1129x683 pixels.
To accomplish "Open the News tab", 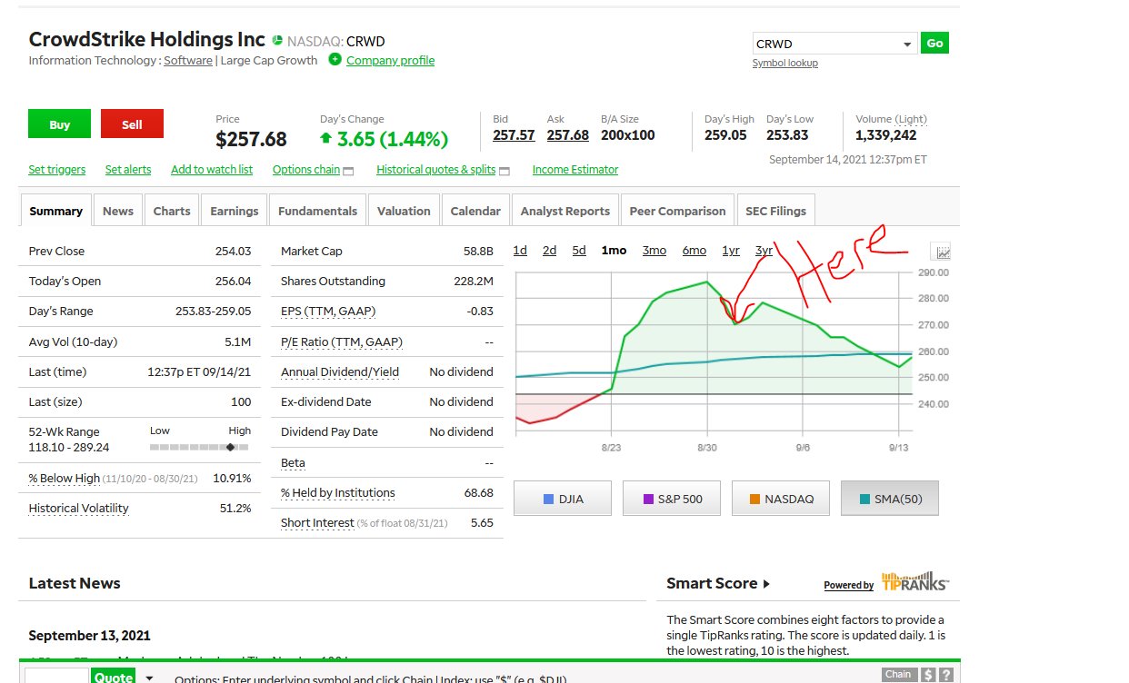I will pyautogui.click(x=118, y=211).
